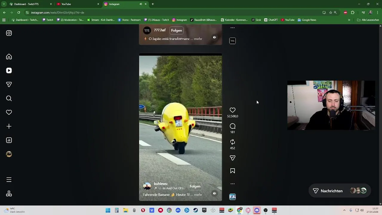Mute the kuhlewu reel audio
382x215 pixels.
[215, 193]
